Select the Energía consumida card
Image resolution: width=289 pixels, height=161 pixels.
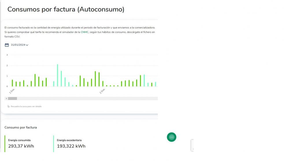point(27,144)
